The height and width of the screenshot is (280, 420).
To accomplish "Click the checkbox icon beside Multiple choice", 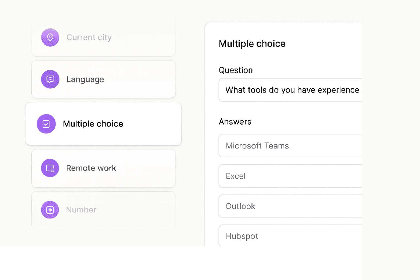I will click(x=46, y=124).
